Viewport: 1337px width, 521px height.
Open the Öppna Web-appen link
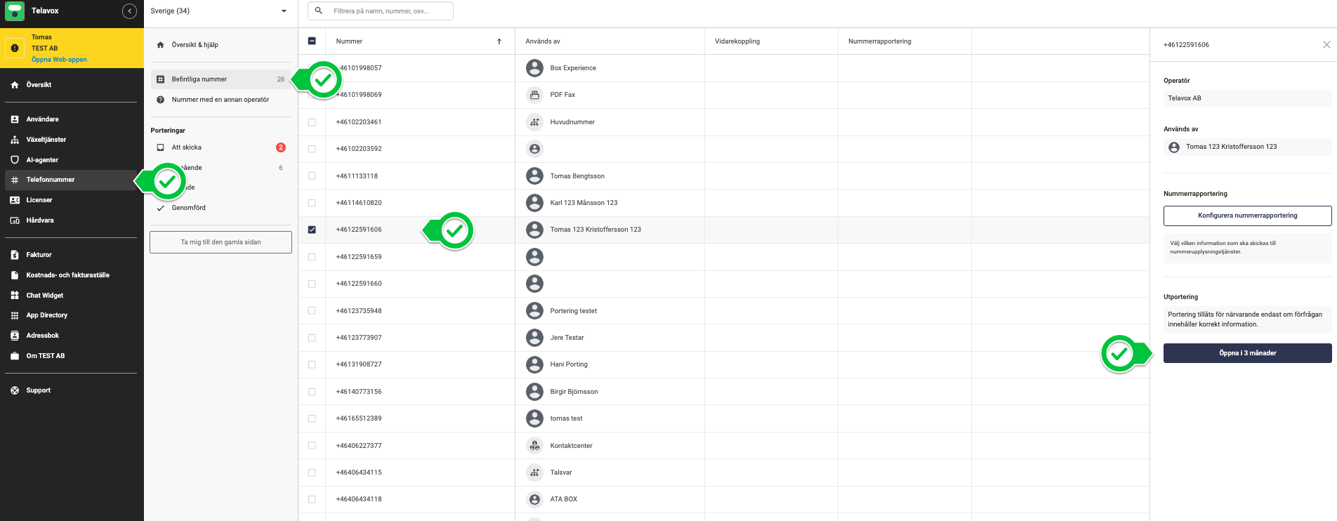pyautogui.click(x=59, y=60)
